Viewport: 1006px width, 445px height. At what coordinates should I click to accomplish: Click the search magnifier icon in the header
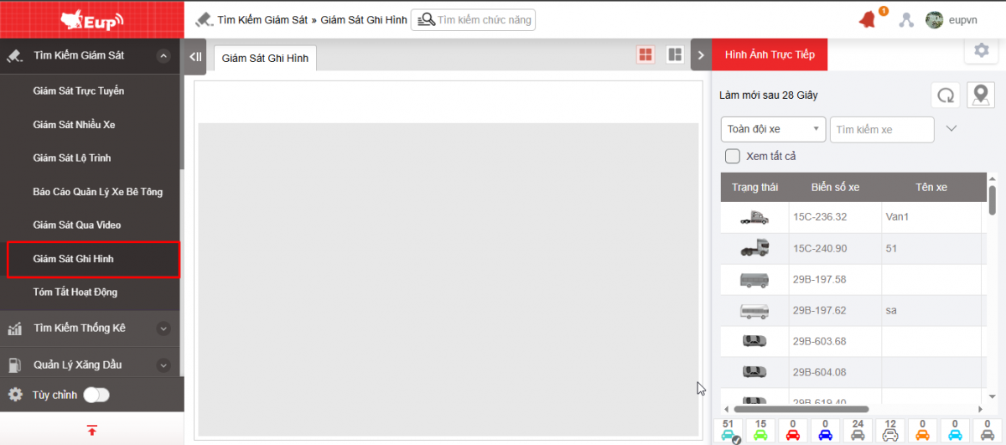click(426, 19)
